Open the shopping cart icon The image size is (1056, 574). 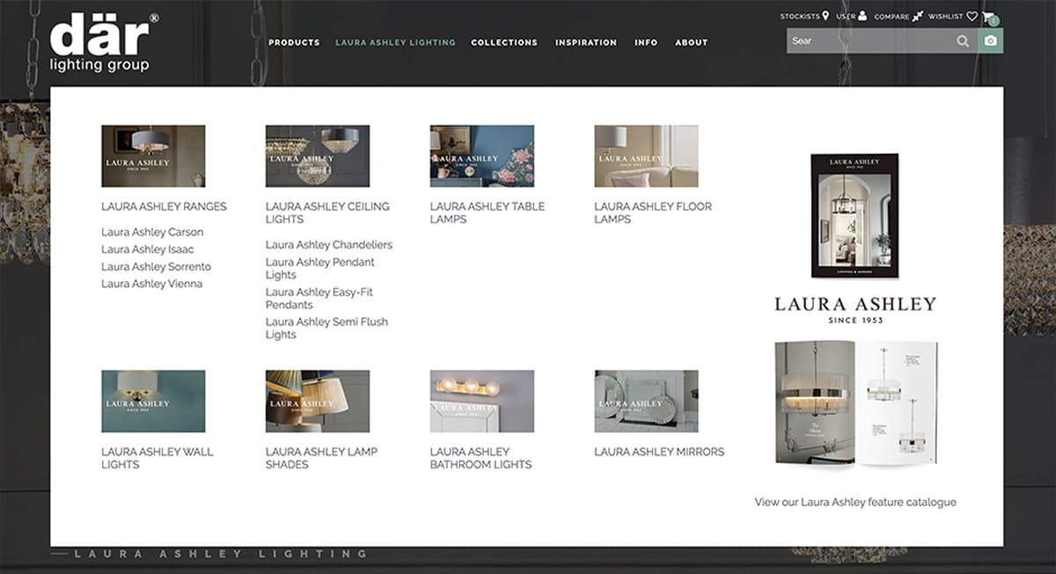[989, 16]
